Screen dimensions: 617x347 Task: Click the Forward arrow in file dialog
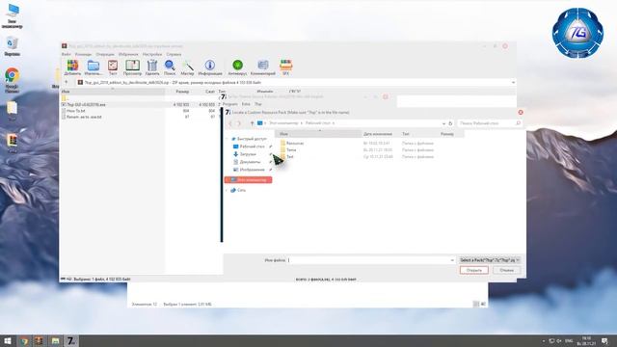(x=239, y=123)
